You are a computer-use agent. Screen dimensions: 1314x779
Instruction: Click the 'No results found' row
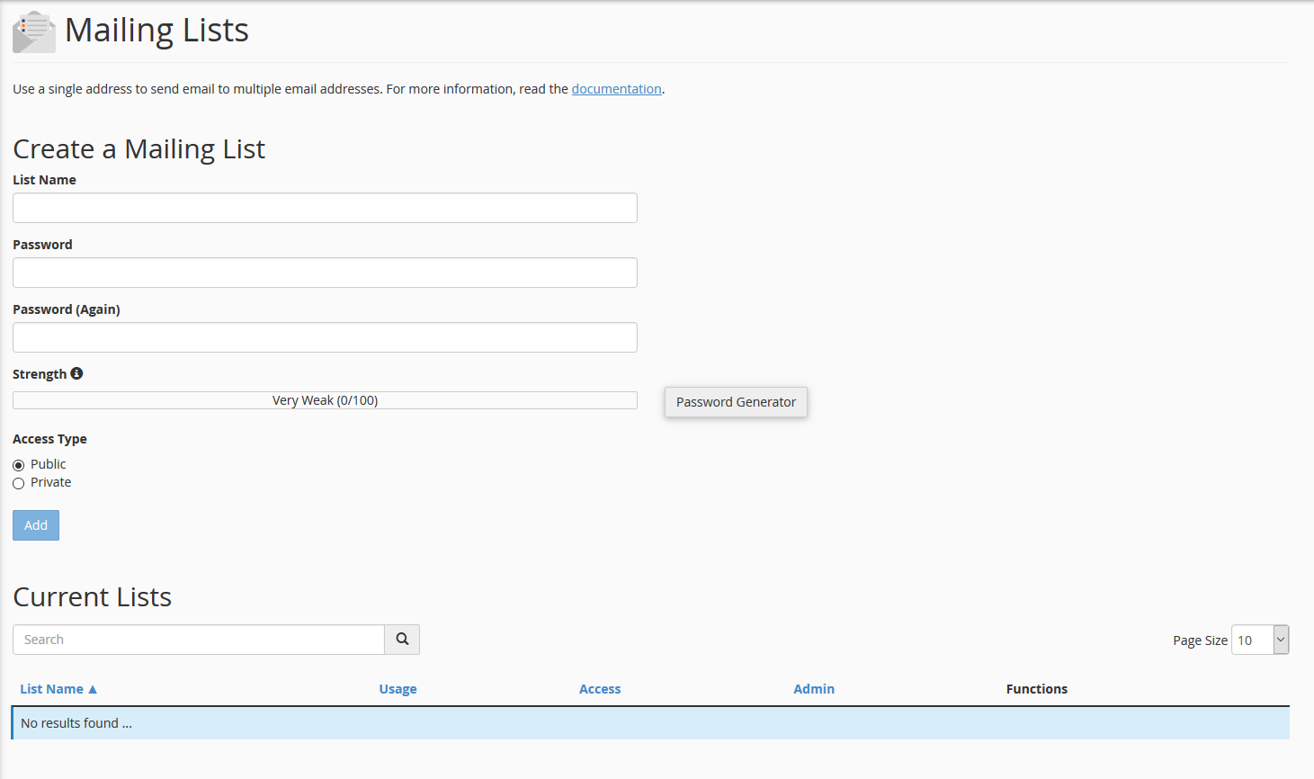649,723
